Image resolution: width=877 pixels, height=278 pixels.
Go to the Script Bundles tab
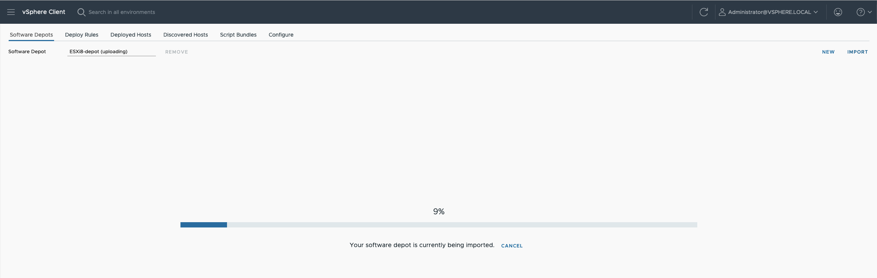[x=238, y=35]
